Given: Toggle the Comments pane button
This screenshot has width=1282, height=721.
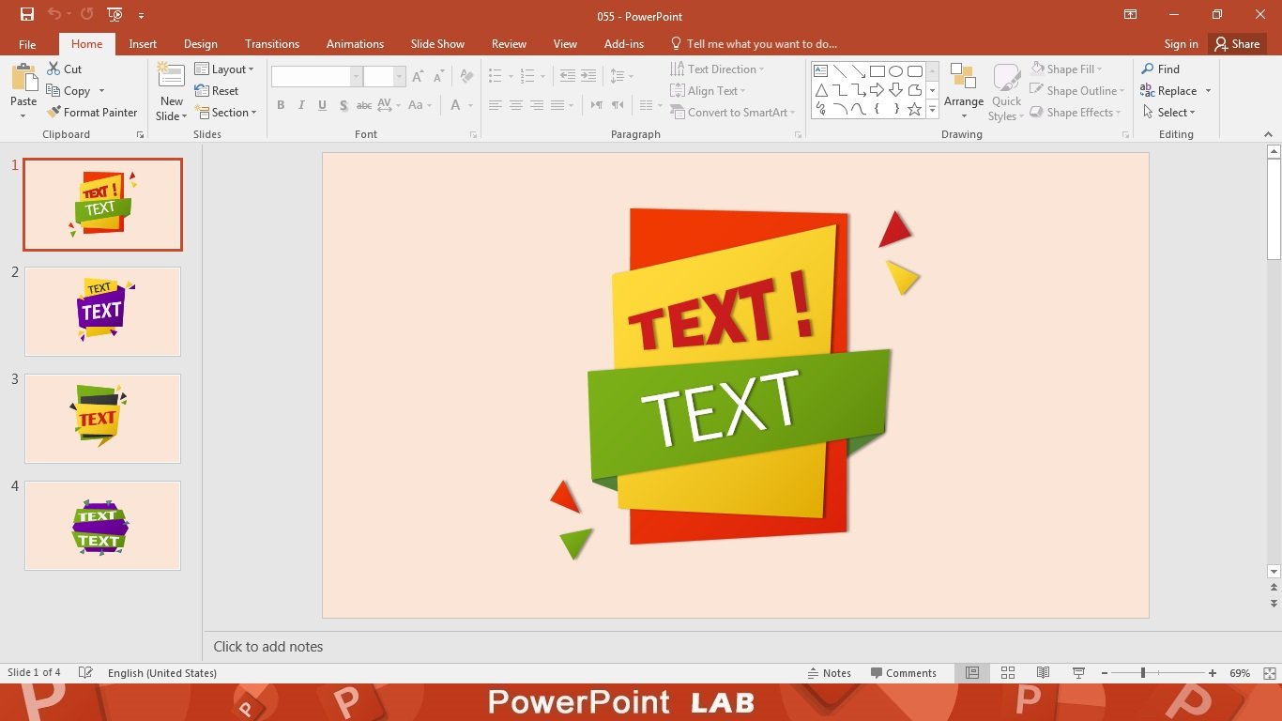Looking at the screenshot, I should (x=903, y=673).
